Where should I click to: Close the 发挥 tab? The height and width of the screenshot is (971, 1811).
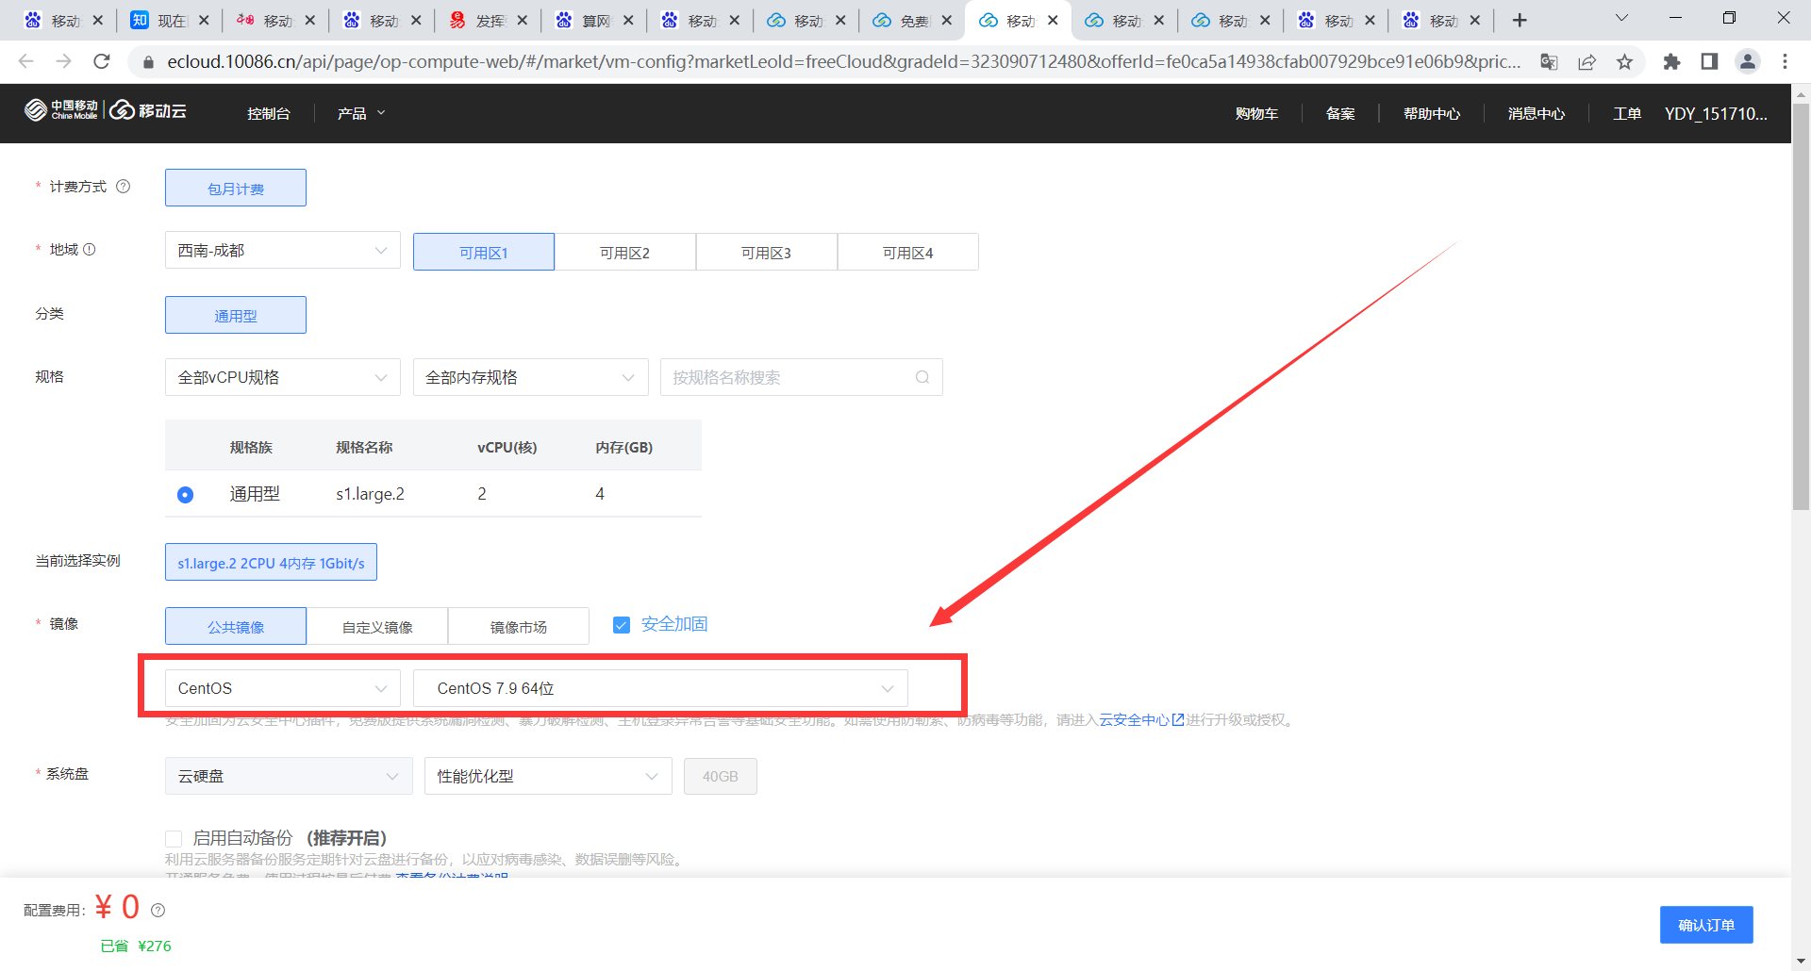522,20
